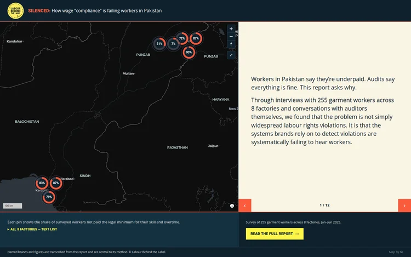Reset map bearing with the compass button

click(x=231, y=43)
